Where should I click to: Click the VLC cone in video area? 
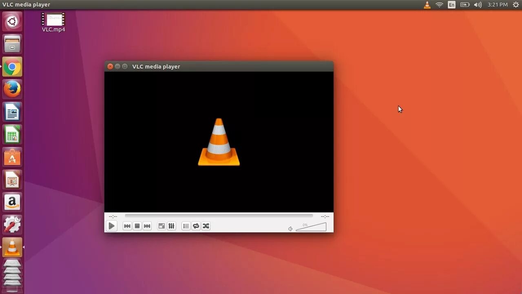[x=219, y=142]
